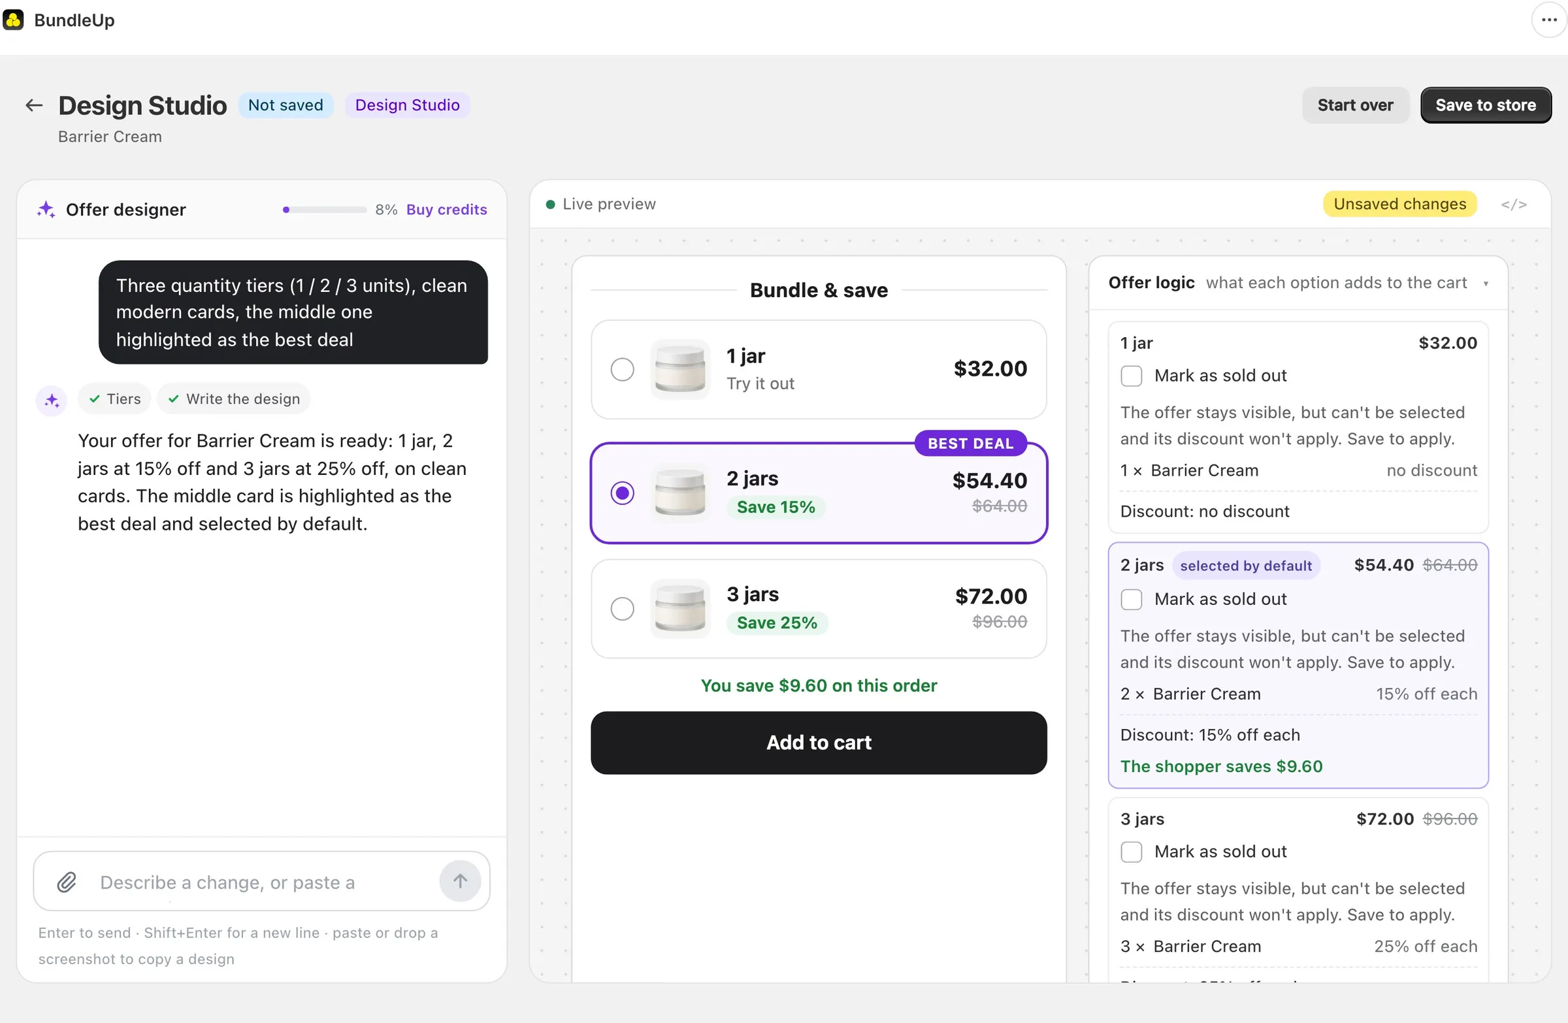Click the Add to cart button
Screen dimensions: 1568x1023
pos(818,742)
